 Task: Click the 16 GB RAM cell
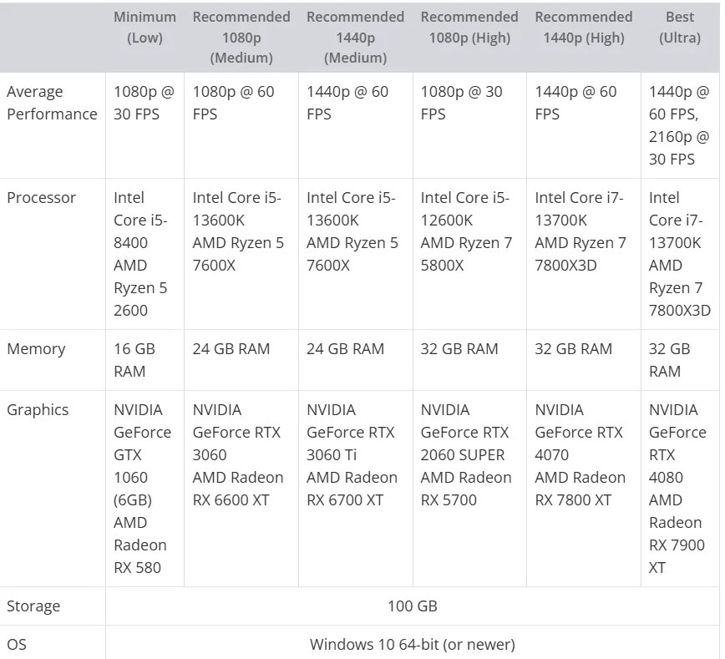pos(144,360)
